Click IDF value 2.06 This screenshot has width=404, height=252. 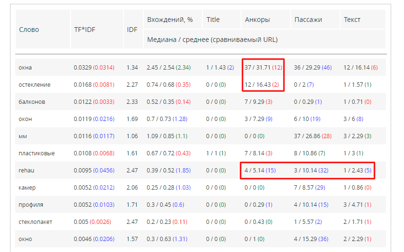[x=132, y=188]
